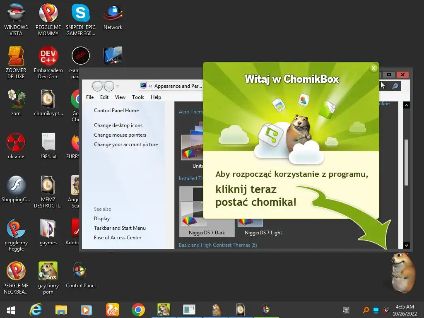Click the blue monitor tray icon
This screenshot has width=424, height=318.
tap(376, 310)
